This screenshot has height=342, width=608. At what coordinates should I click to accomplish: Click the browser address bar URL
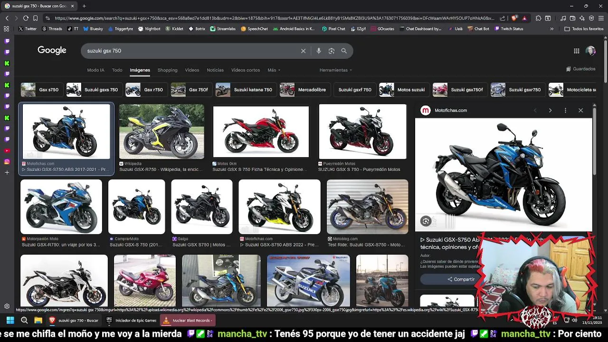[274, 18]
